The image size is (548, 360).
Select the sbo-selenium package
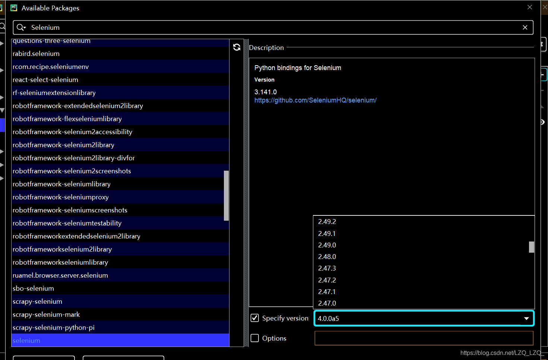[120, 288]
